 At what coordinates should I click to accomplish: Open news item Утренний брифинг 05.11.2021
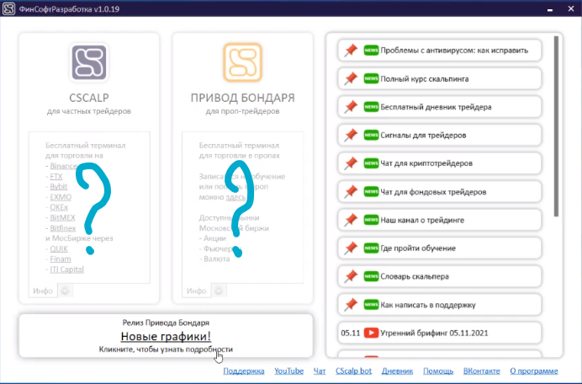pos(440,333)
